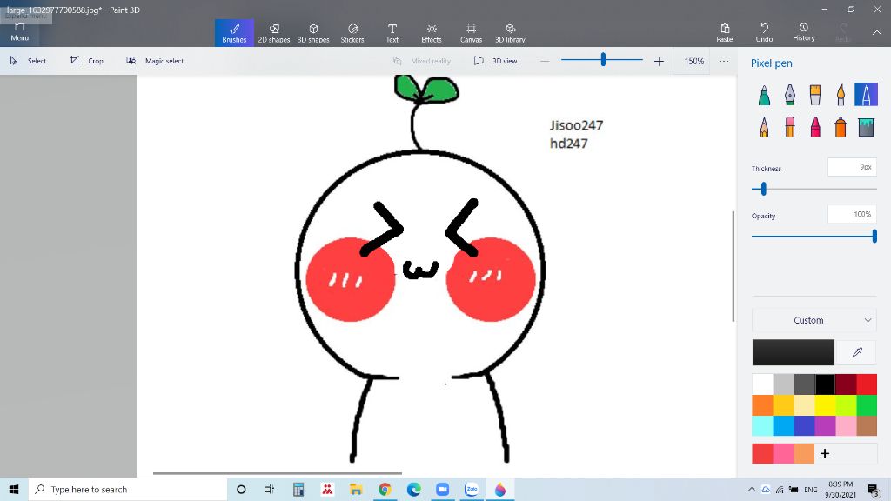
Task: Click the Thickness value field
Action: [x=852, y=167]
